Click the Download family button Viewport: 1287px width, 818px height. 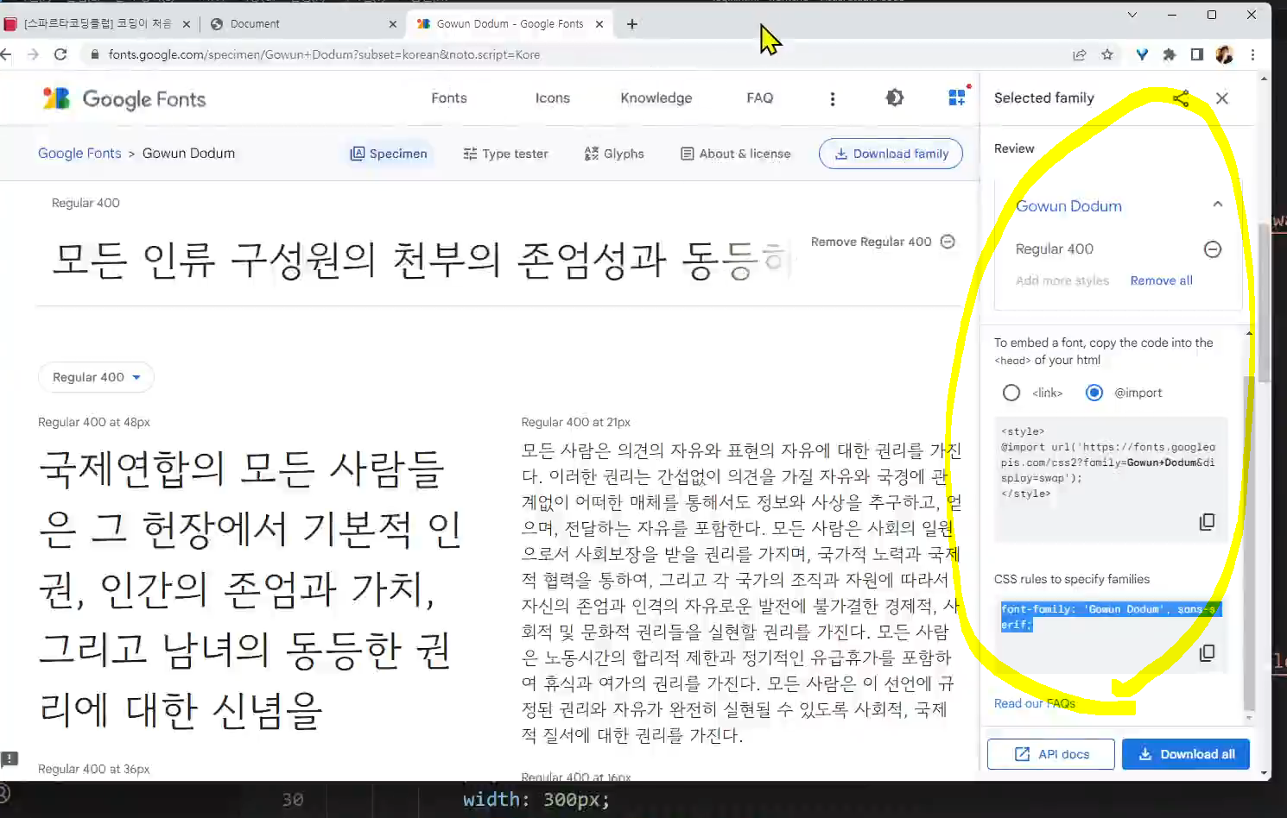(x=891, y=154)
